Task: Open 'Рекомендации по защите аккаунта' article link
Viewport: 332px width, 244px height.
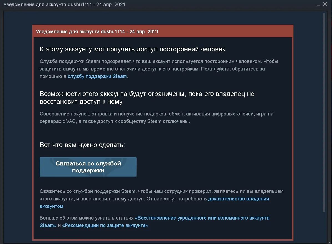Action: pos(105,225)
